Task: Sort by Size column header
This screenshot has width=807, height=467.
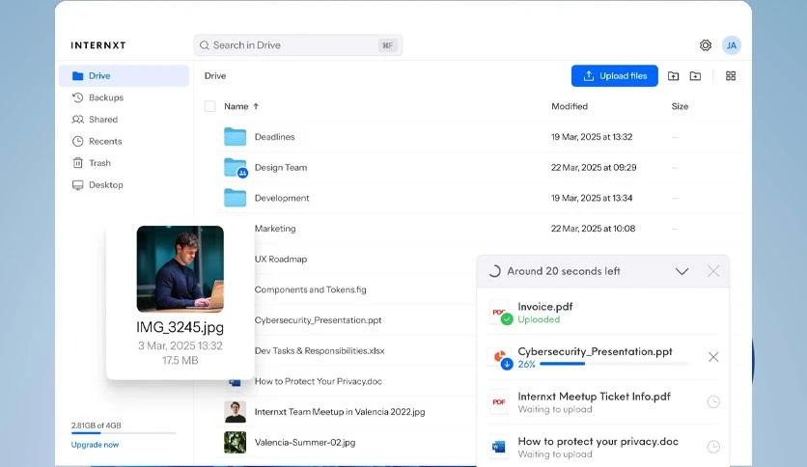Action: point(680,106)
